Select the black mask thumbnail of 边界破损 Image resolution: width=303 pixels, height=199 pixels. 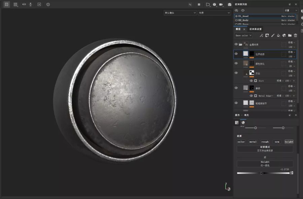pos(251,54)
